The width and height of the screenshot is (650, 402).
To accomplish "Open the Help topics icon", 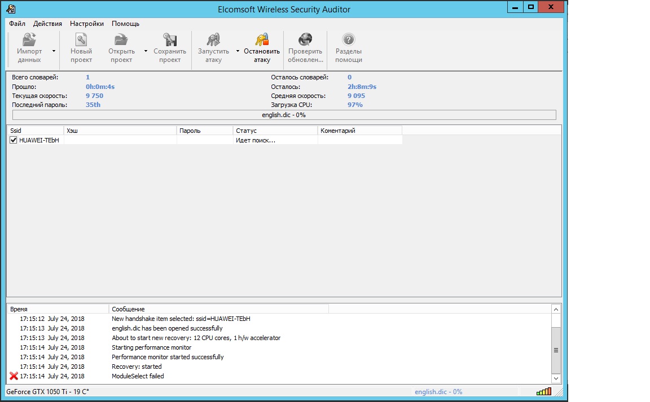I will pyautogui.click(x=349, y=40).
